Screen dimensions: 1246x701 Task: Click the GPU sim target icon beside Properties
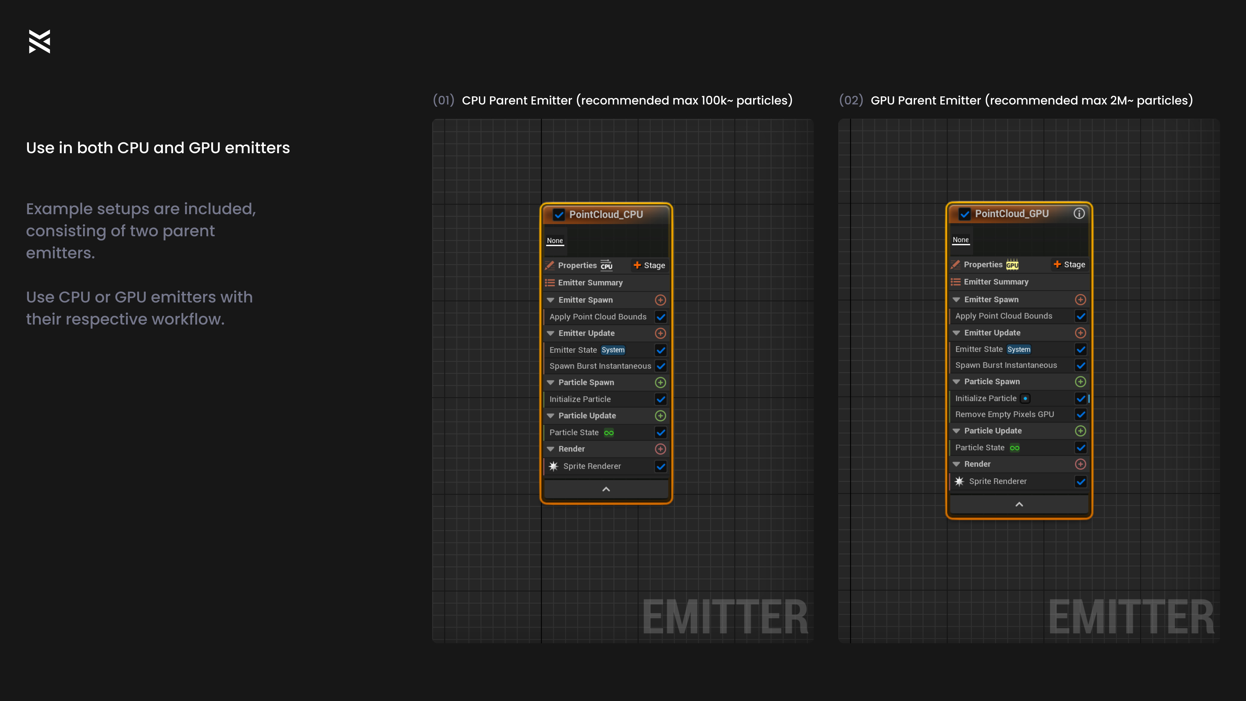(x=1012, y=264)
